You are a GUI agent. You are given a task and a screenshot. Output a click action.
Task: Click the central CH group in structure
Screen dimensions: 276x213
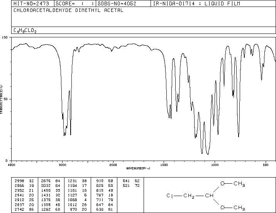click(209, 196)
